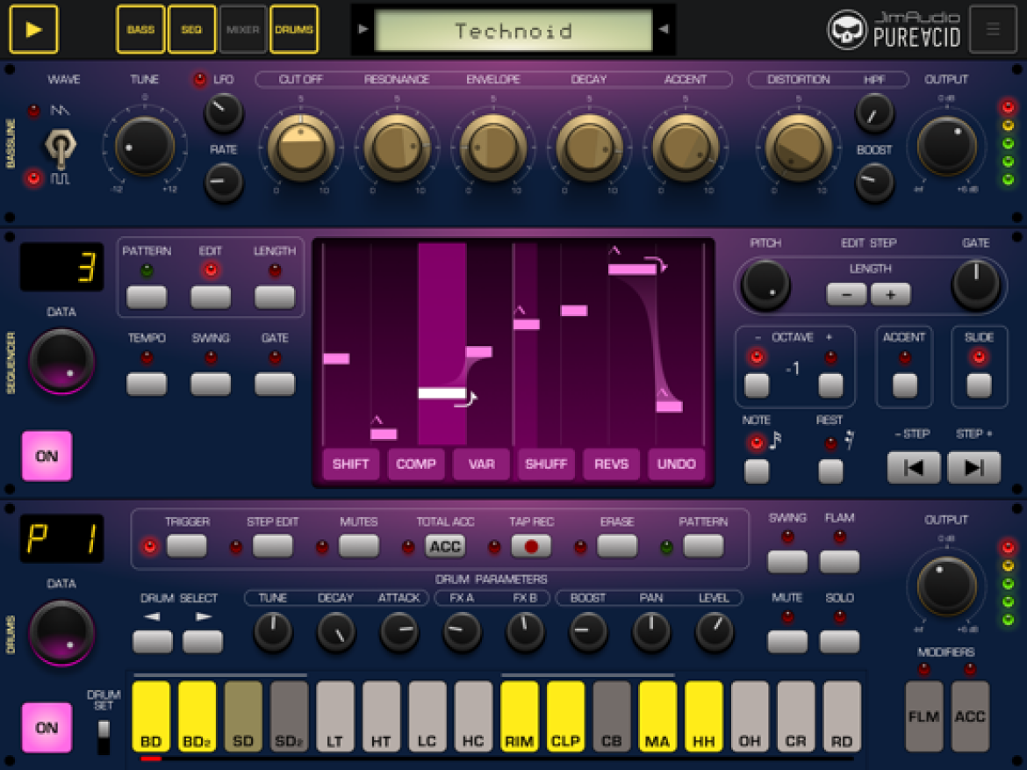
Task: Click the octave plus button
Action: [x=830, y=385]
